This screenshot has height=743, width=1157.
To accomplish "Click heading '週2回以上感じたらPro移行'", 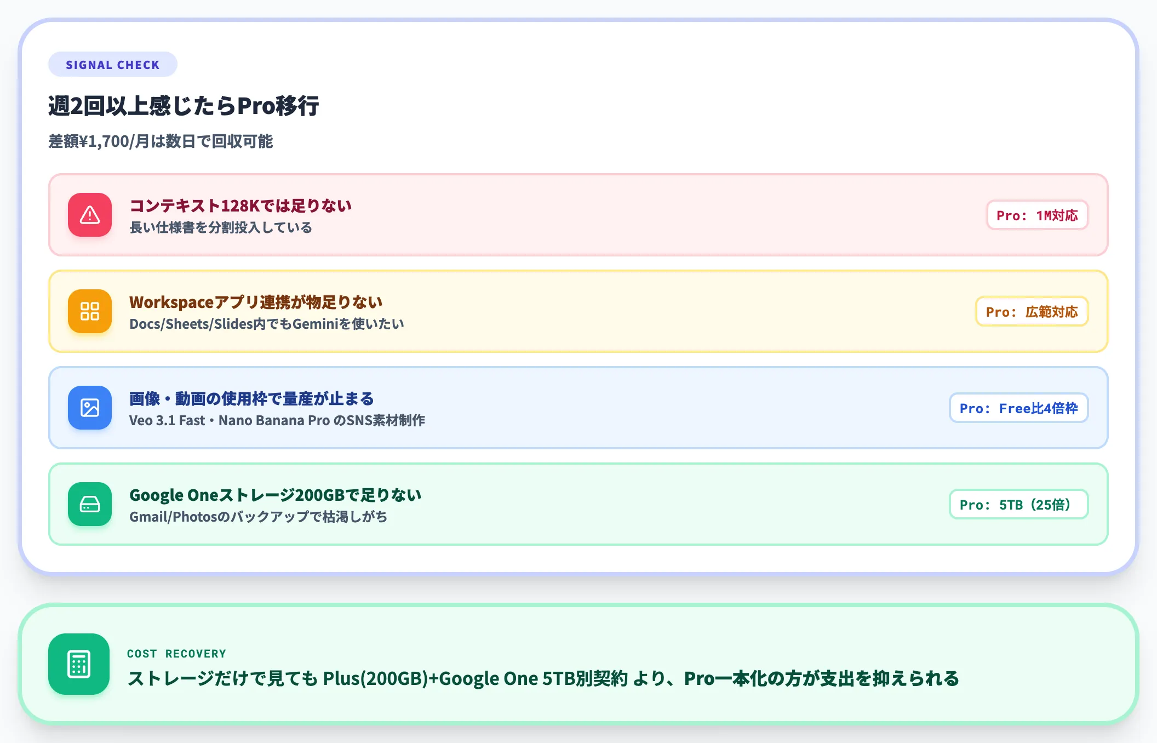I will (184, 106).
